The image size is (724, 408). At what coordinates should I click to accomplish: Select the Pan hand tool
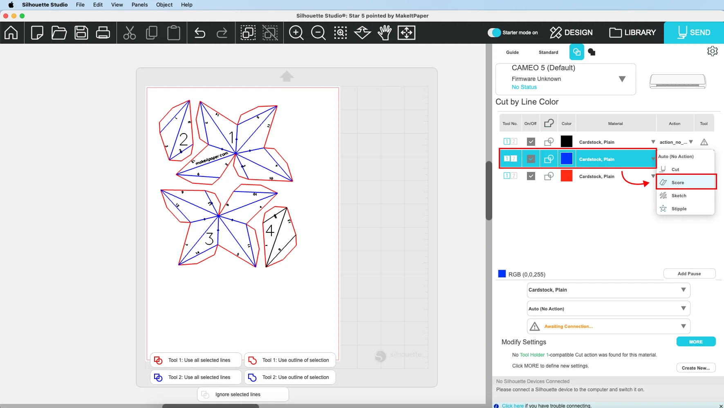coord(385,32)
